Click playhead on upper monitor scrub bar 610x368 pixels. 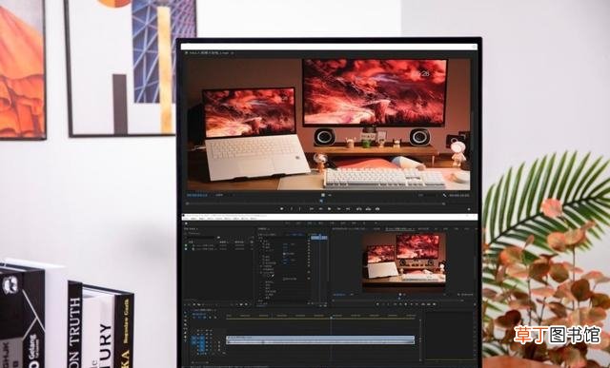tap(322, 201)
